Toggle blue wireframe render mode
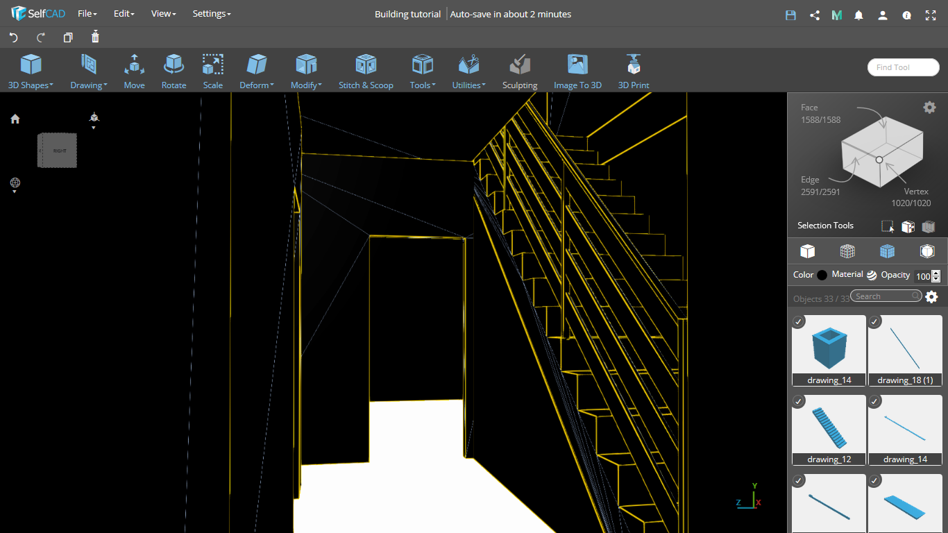The width and height of the screenshot is (948, 533). 887,251
